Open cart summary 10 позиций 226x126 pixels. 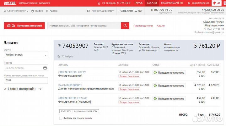click(116, 3)
